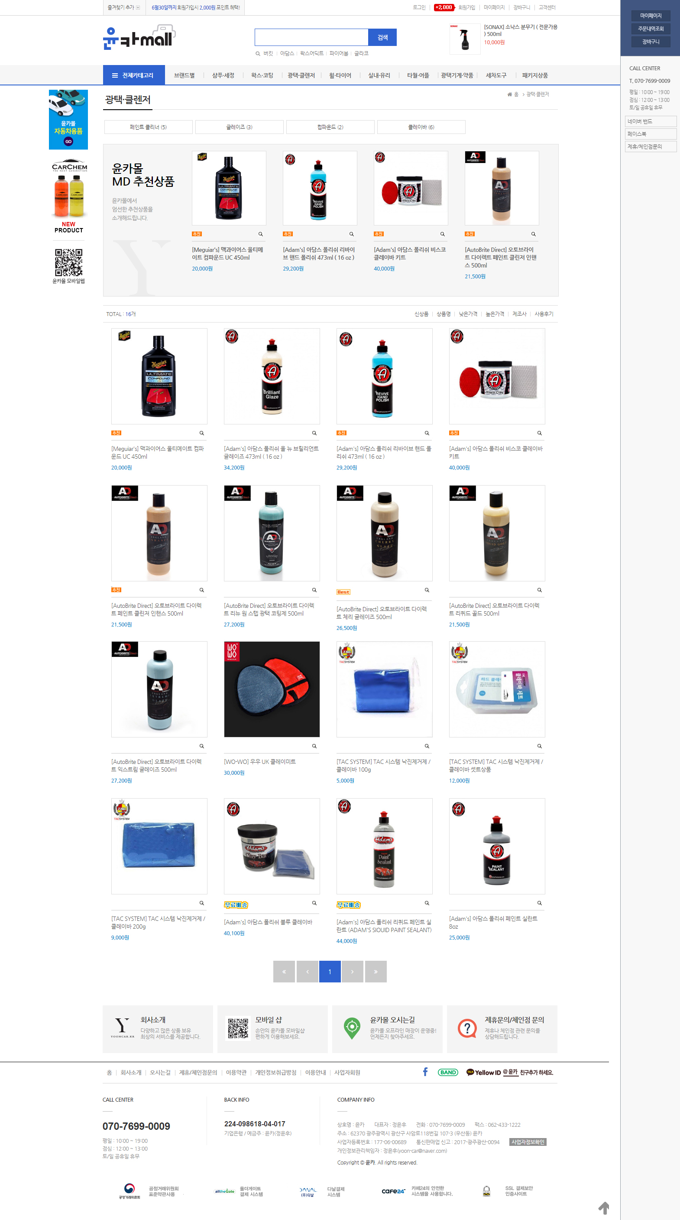Click magnifier icon under WO-WO clay mitt
Viewport: 680px width, 1220px height.
314,746
